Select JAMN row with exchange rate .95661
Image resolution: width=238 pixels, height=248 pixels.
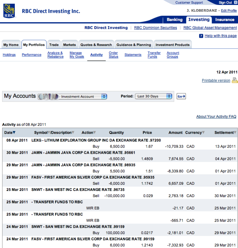pos(120,156)
